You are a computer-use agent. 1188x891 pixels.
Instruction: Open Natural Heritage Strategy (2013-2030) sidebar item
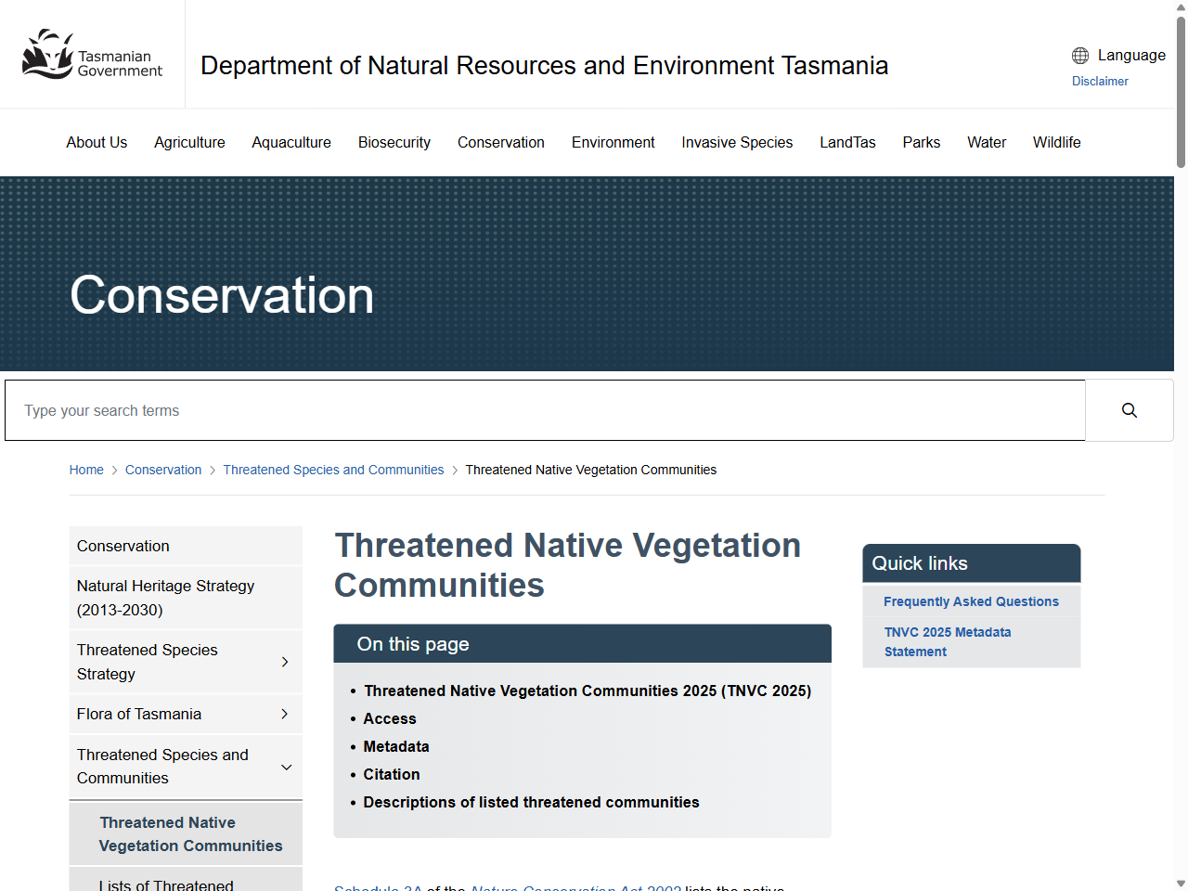pos(186,598)
